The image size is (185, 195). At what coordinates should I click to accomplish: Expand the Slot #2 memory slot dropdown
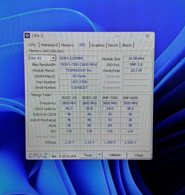[x=54, y=58]
